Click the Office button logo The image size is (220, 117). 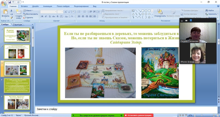tap(4, 4)
